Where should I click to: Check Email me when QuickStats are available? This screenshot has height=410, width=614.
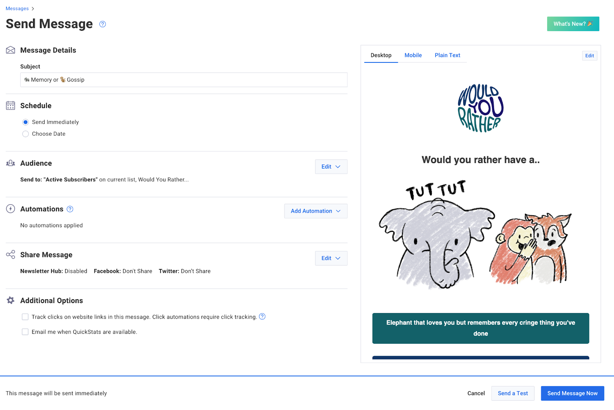click(25, 332)
